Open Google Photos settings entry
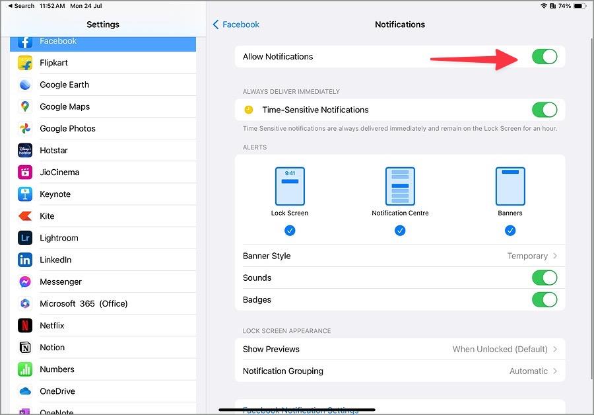This screenshot has width=594, height=415. (103, 129)
